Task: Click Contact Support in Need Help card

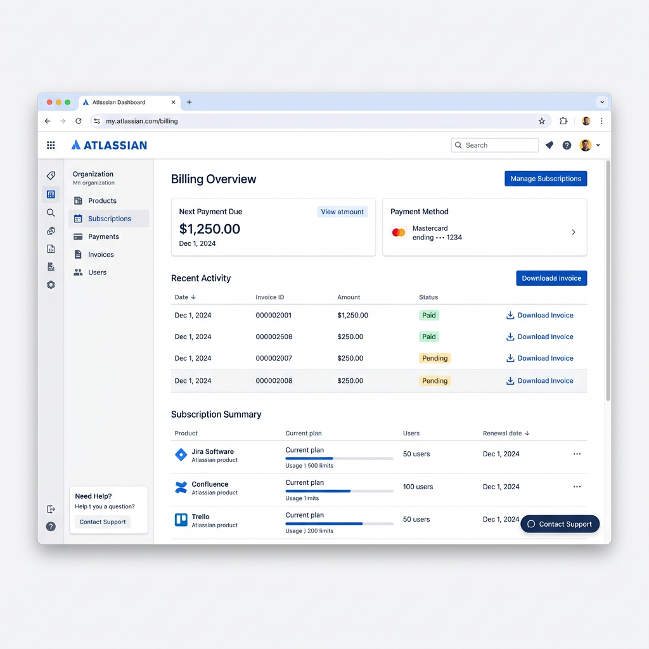Action: (x=103, y=522)
